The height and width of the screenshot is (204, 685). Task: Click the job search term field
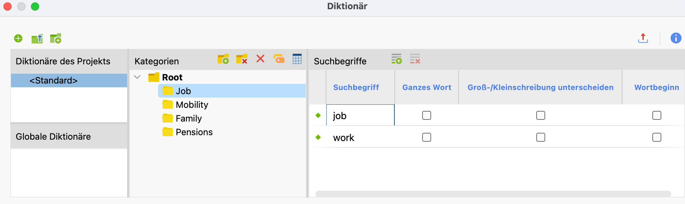pyautogui.click(x=360, y=115)
